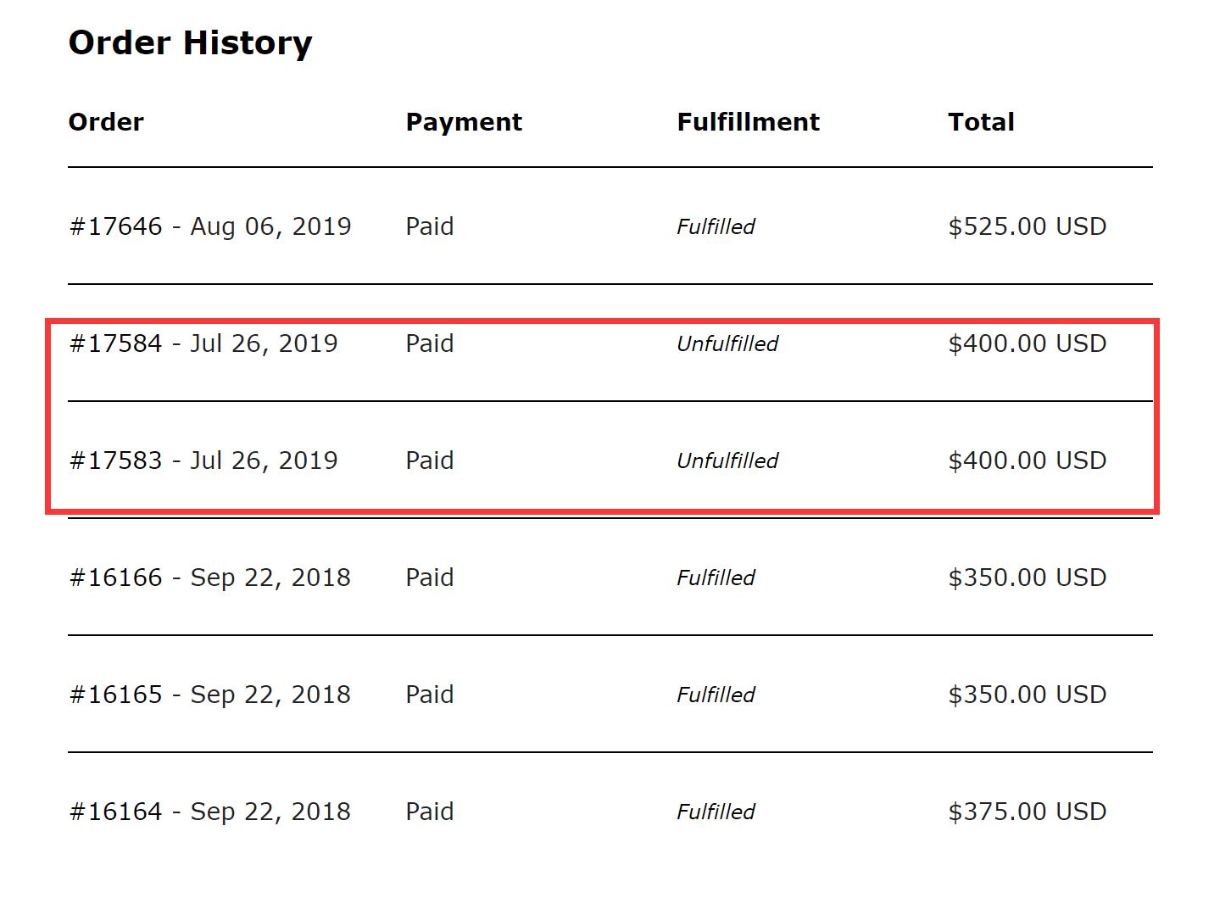Click Unfulfilled status of order #17583
The height and width of the screenshot is (904, 1231).
coord(727,460)
